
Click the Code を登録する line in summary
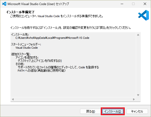pos(58,67)
